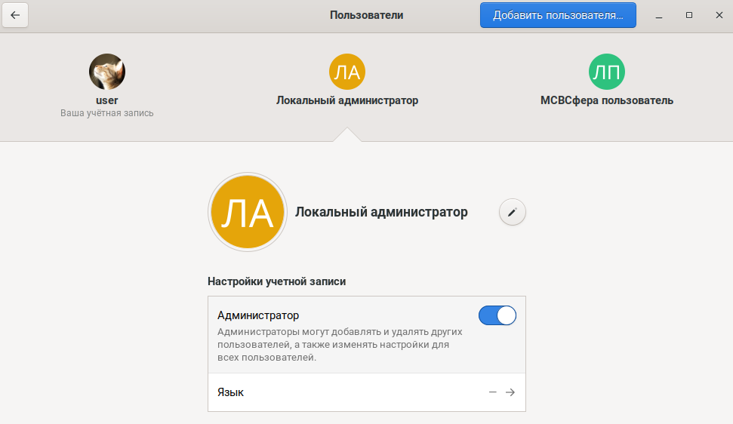Image resolution: width=733 pixels, height=424 pixels.
Task: Disable the Администратор toggle switch
Action: (497, 315)
